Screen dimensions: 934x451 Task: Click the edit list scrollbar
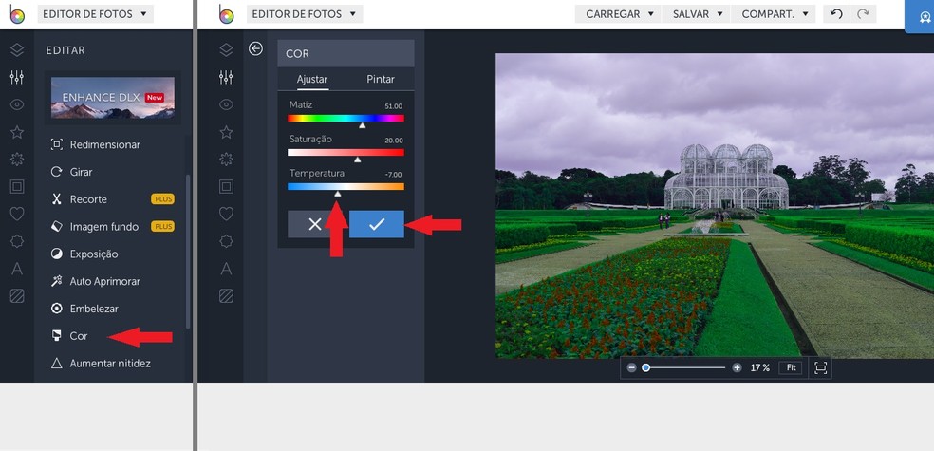point(188,251)
